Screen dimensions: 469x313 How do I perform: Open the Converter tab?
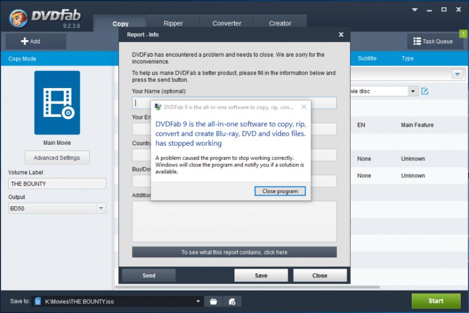tap(227, 23)
